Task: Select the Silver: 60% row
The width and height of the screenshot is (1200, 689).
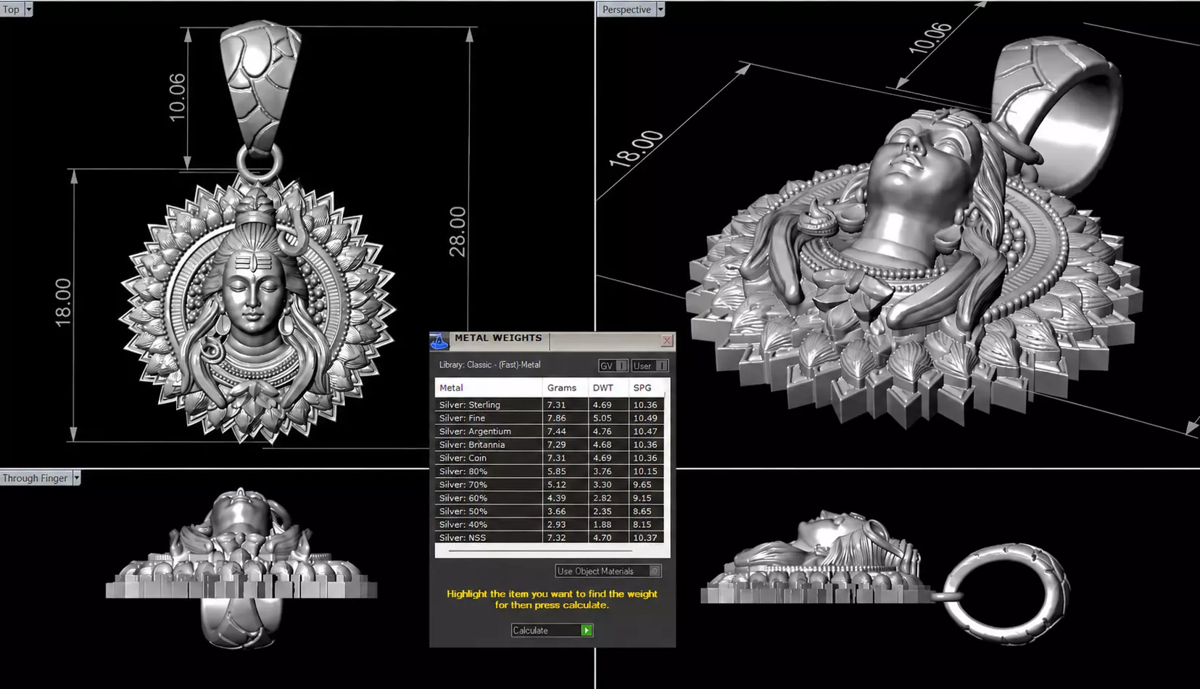Action: (x=550, y=498)
